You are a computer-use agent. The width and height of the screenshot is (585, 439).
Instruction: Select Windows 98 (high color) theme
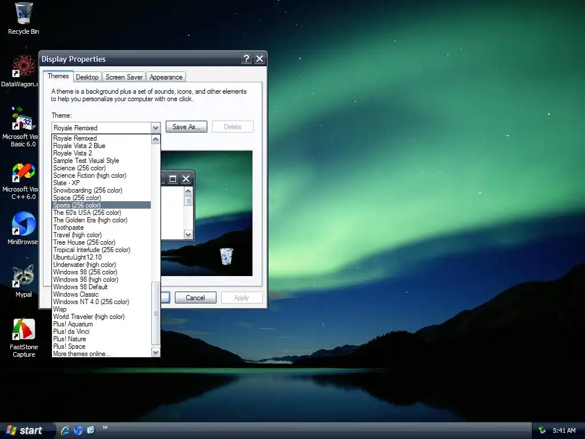pyautogui.click(x=102, y=280)
